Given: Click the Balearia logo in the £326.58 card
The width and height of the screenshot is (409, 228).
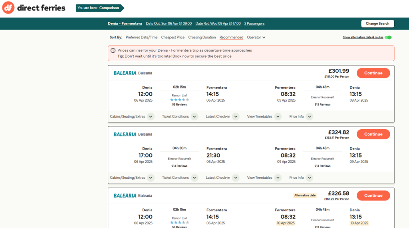Looking at the screenshot, I should click(125, 196).
